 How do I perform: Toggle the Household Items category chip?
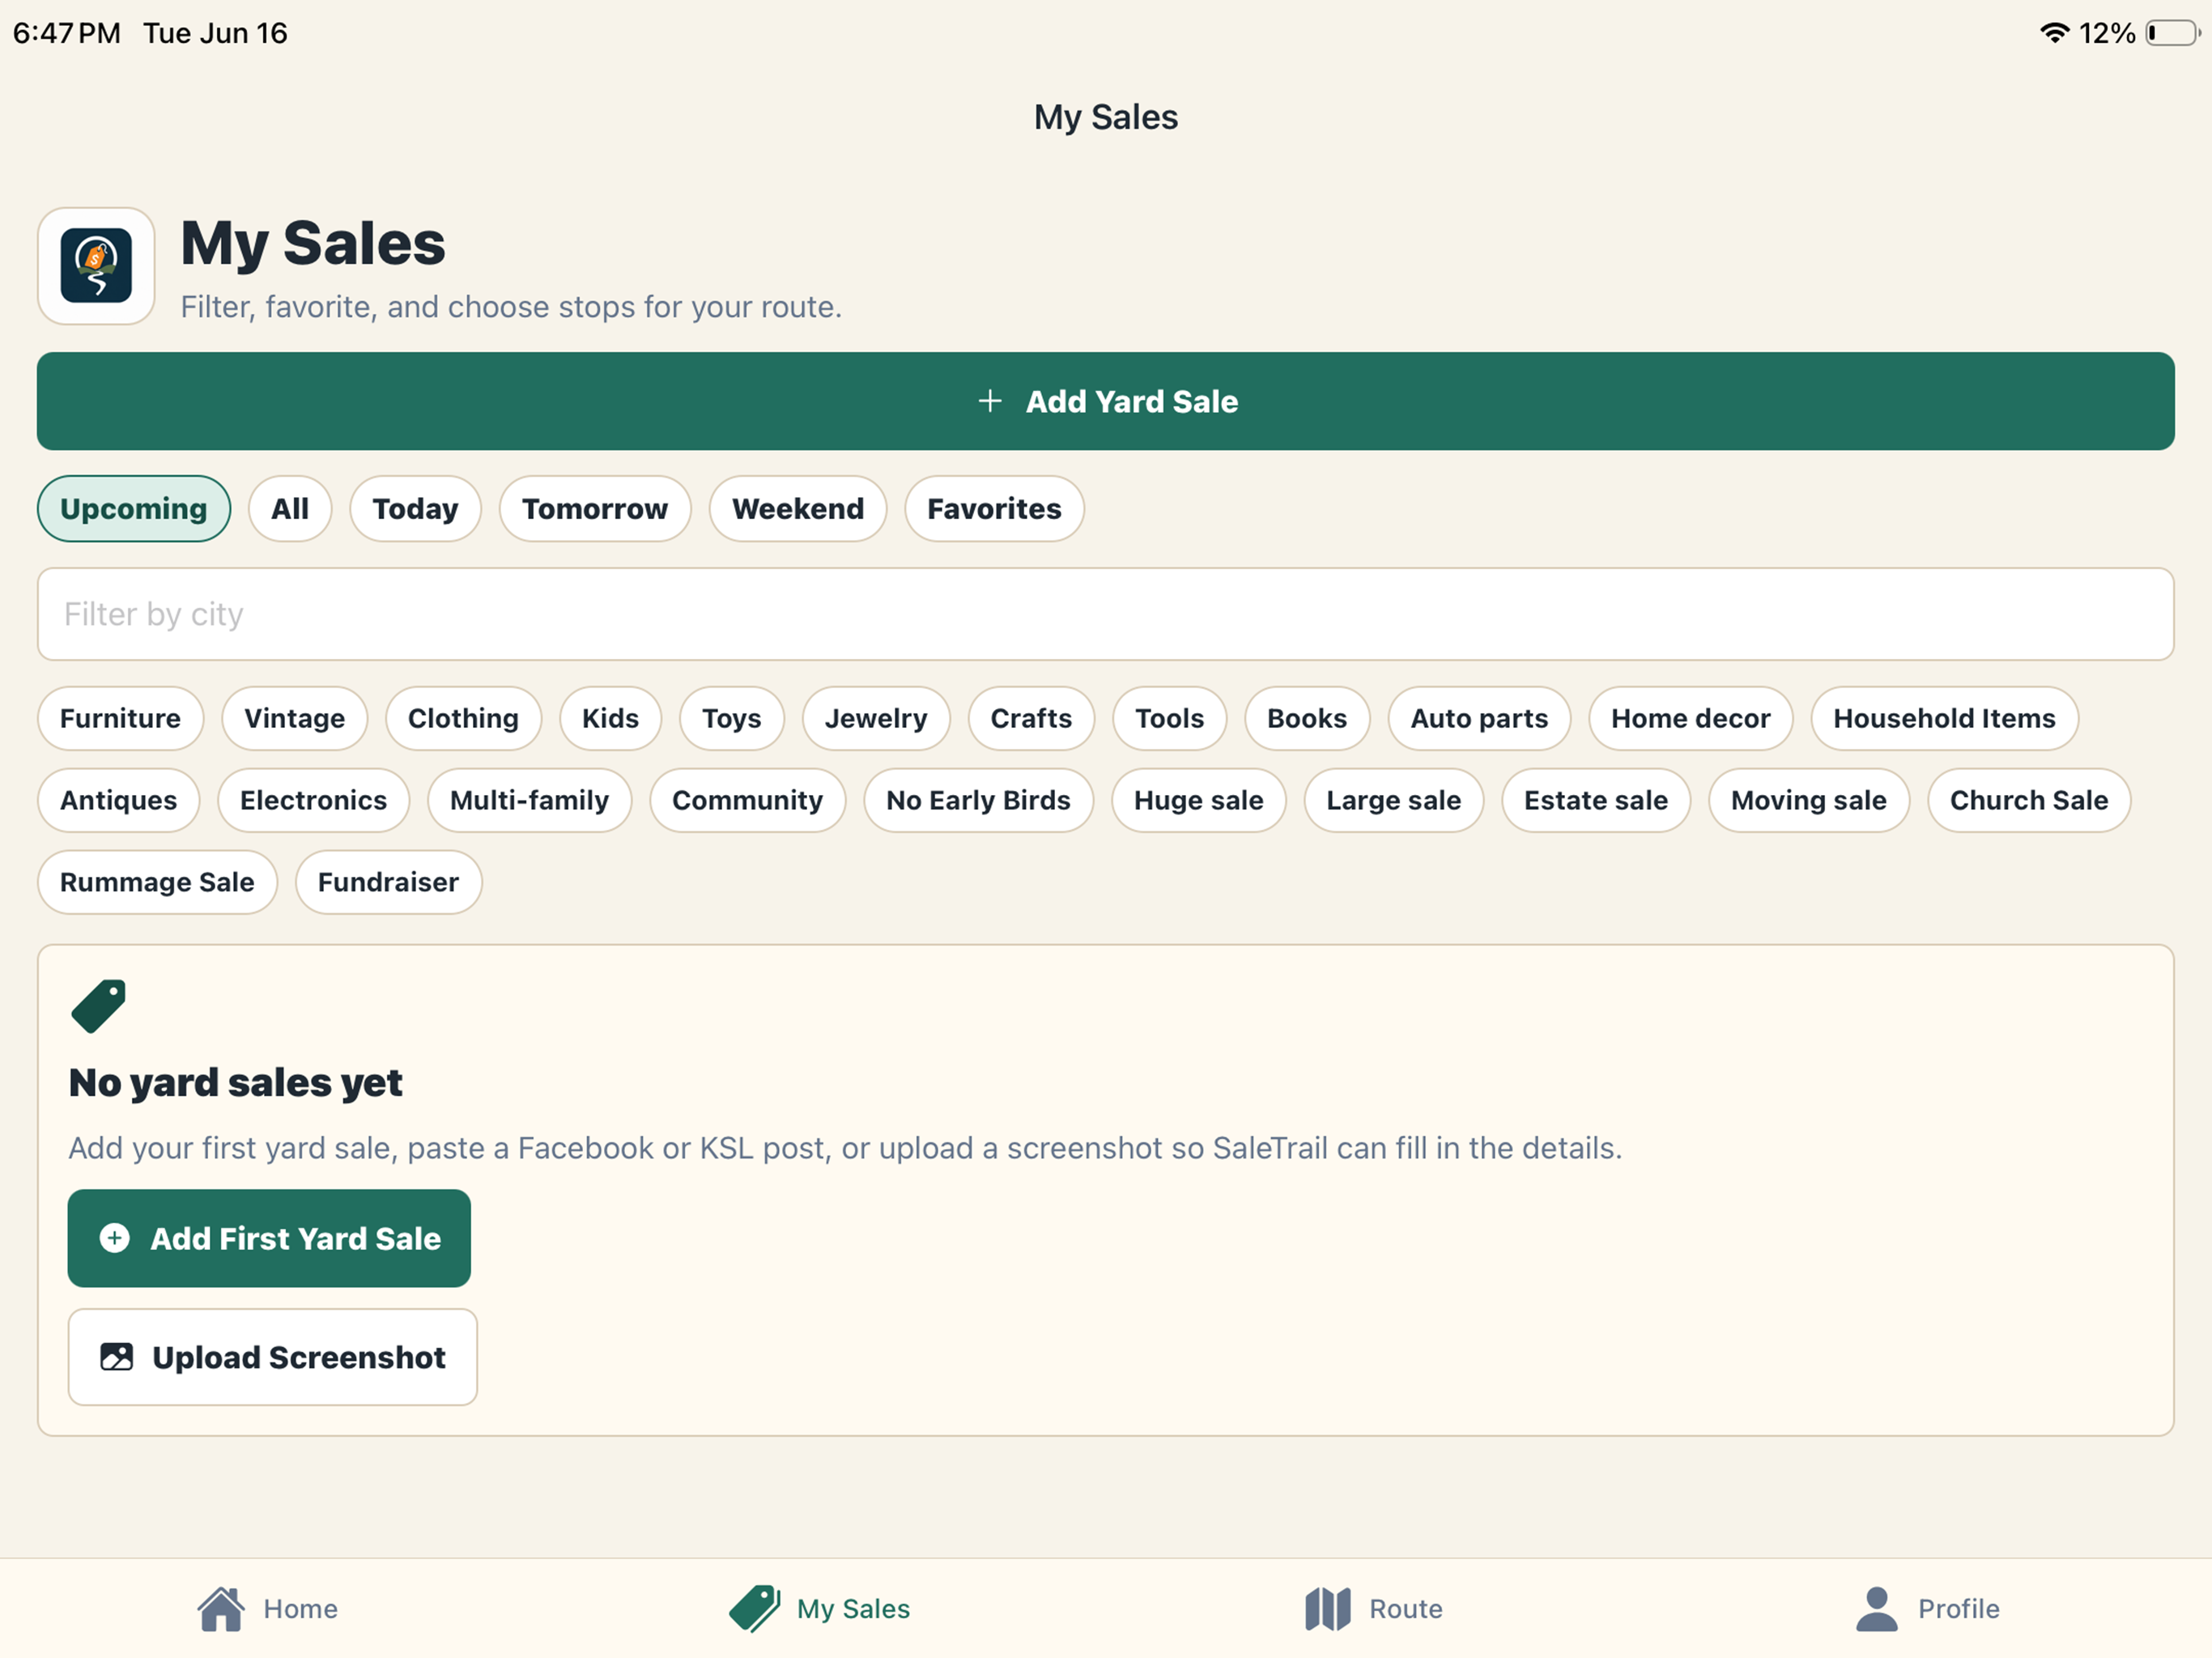1944,718
